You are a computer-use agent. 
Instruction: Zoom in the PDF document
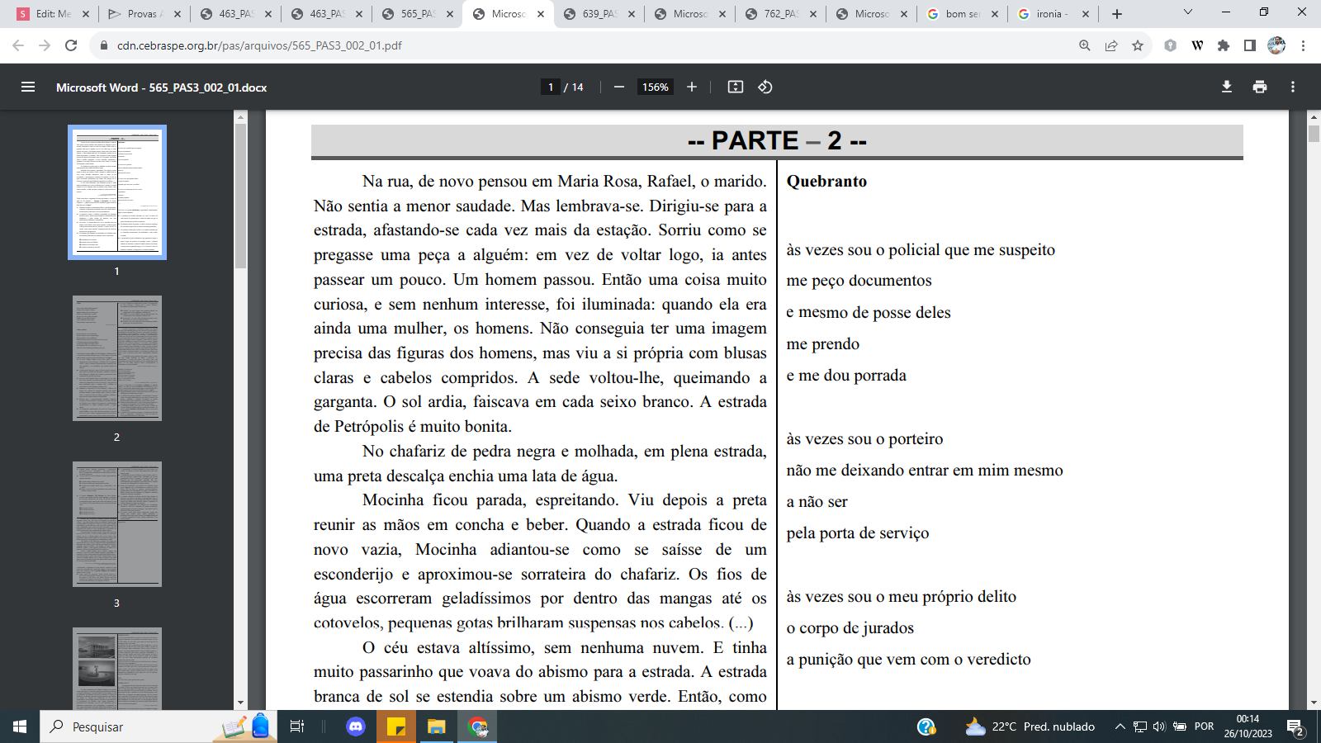(x=692, y=87)
